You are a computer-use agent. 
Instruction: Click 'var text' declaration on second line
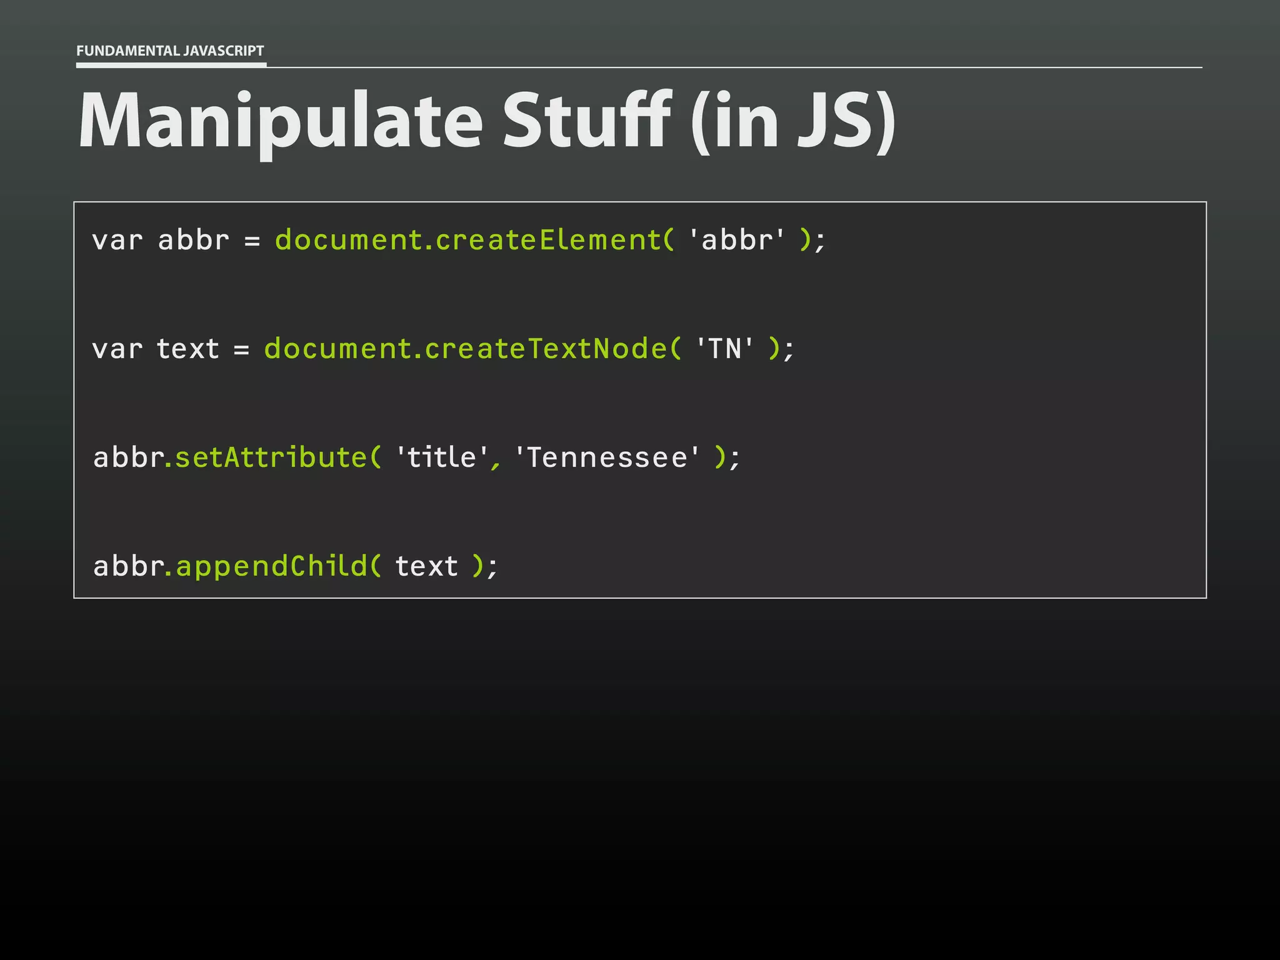[156, 349]
